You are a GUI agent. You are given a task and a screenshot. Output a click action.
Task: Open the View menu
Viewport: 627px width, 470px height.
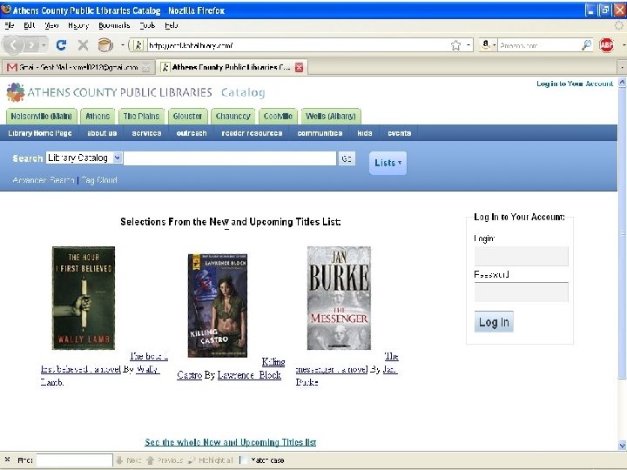click(x=51, y=25)
